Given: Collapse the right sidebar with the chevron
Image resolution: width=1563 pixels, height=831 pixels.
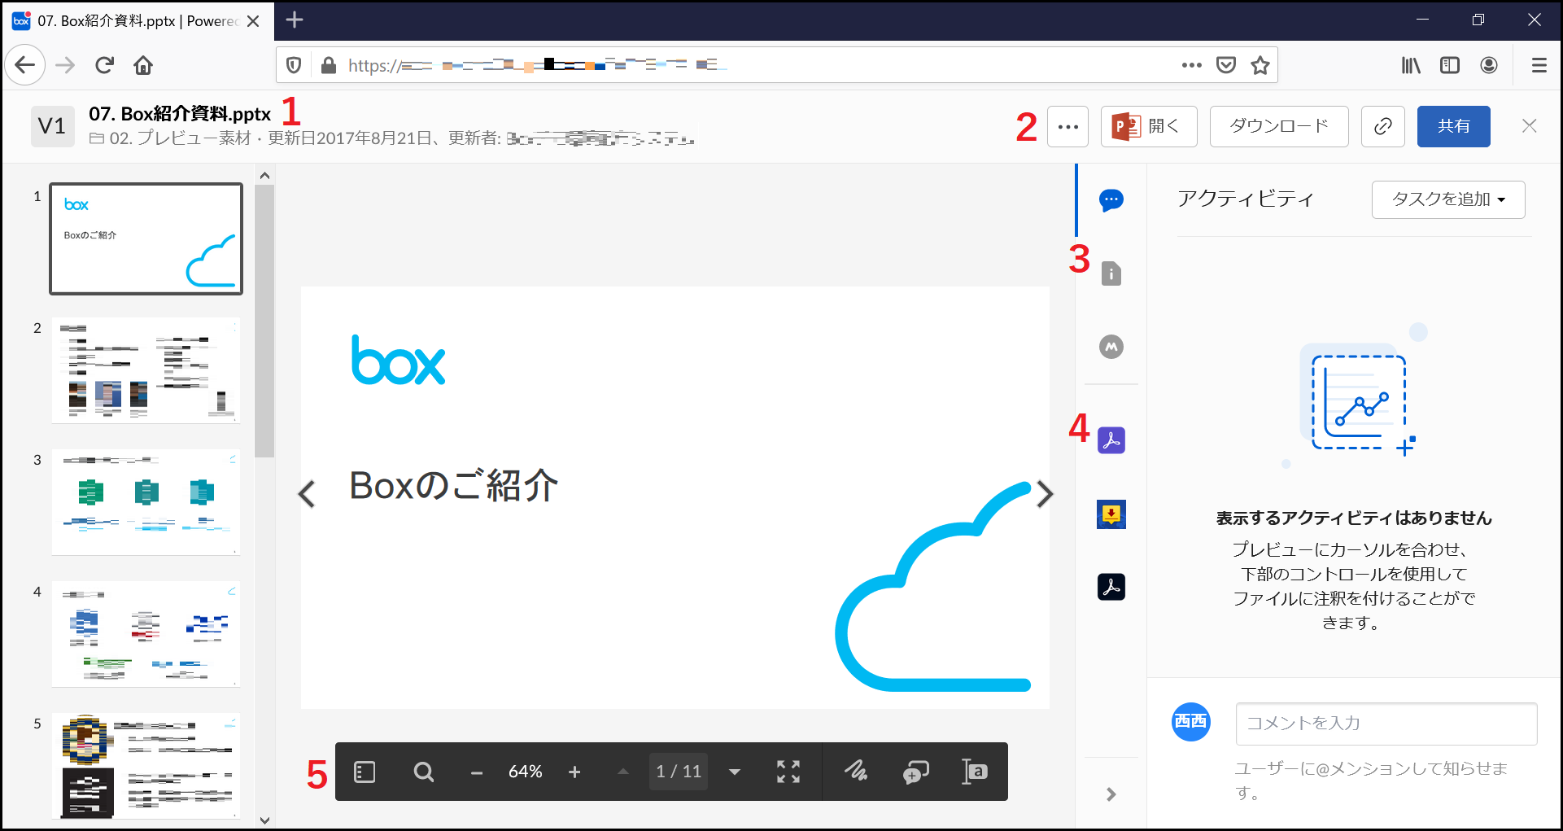Looking at the screenshot, I should 1111,794.
